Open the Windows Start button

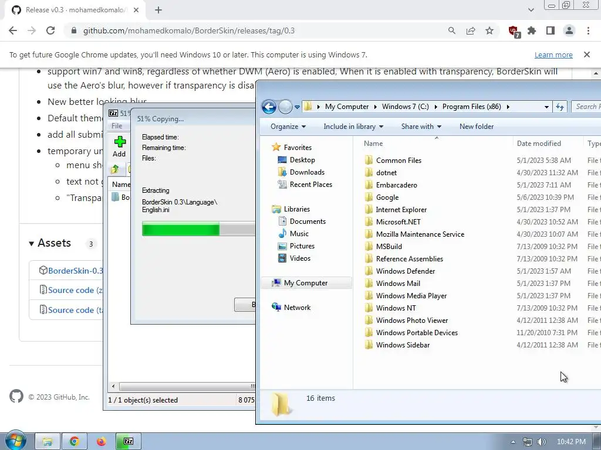point(15,441)
